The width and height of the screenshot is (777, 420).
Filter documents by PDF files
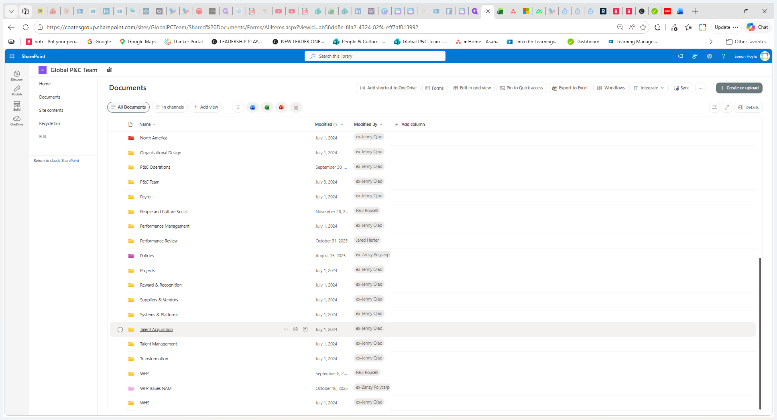296,107
